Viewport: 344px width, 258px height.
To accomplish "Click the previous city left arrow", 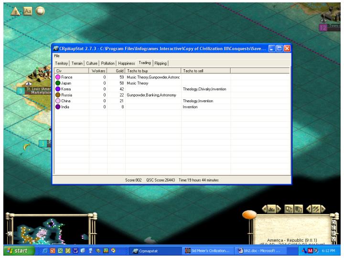I will [x=264, y=209].
